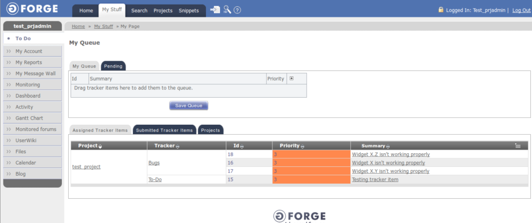Open "Widget X.Y isn't working properly" item
The image size is (532, 223).
[x=391, y=171]
